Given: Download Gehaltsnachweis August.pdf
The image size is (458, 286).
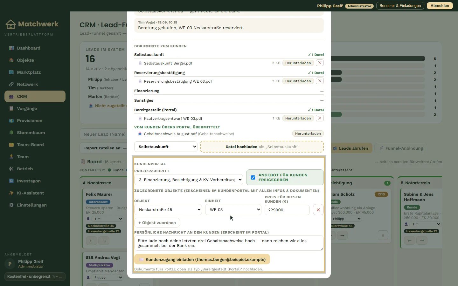Looking at the screenshot, I should pyautogui.click(x=308, y=133).
